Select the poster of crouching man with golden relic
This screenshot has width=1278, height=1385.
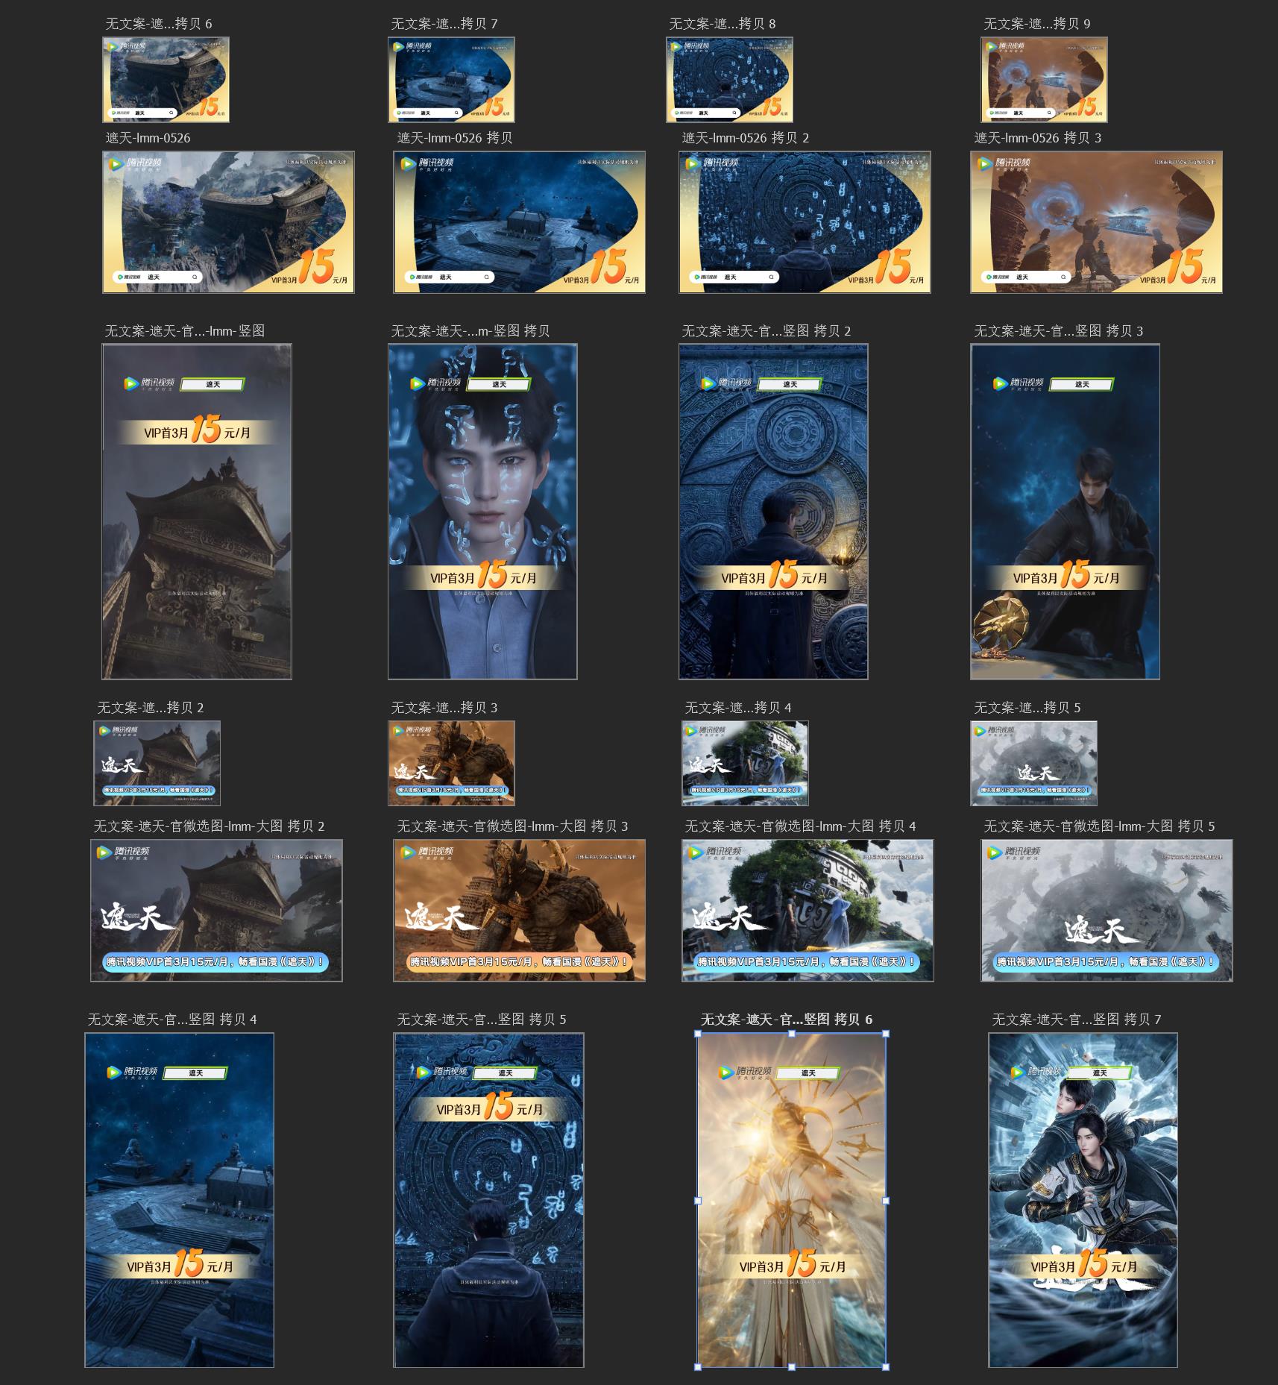coord(1065,512)
